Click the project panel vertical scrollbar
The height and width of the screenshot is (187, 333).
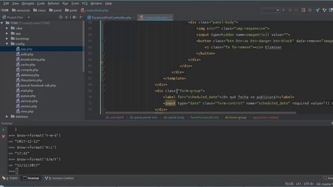coord(83,46)
